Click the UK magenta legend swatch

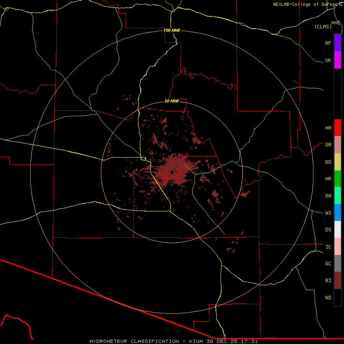pos(338,60)
